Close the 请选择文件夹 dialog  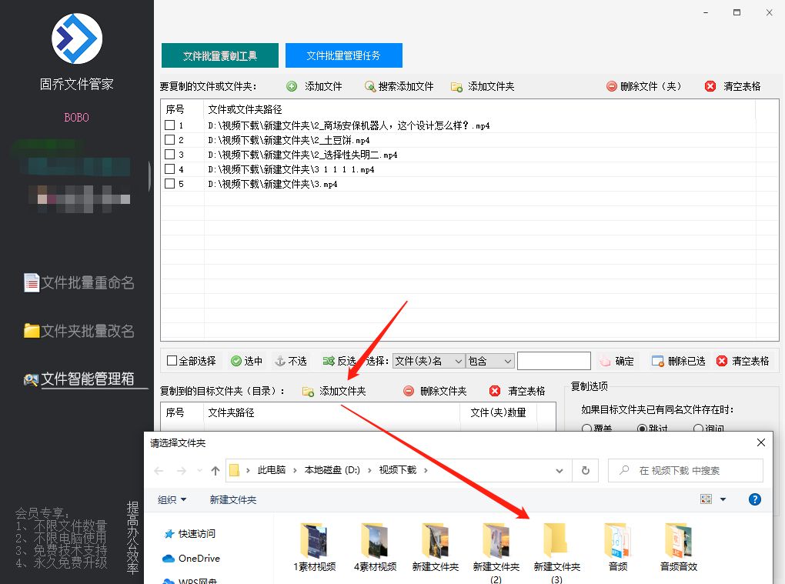click(x=761, y=442)
